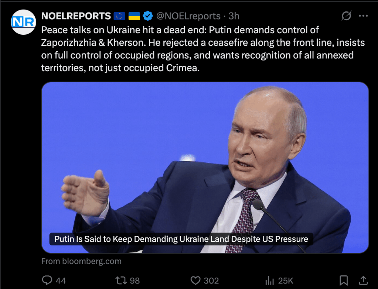Bookmark this NOELREPORTS post
378x289 pixels.
(x=344, y=280)
